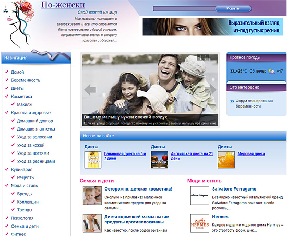Screen dimensions: 287x237
Task: Click the weather forecast 23..+25 °C text
Action: [238, 71]
